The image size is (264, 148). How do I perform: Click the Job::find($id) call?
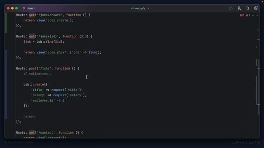(x=50, y=42)
